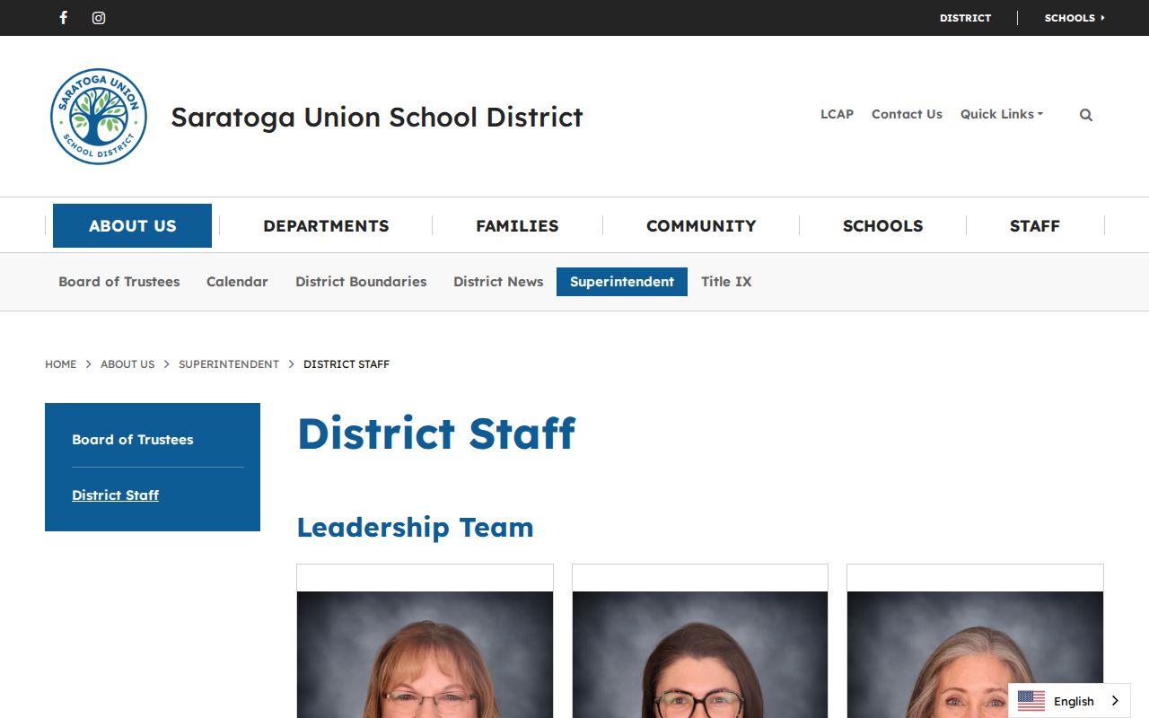1149x718 pixels.
Task: Select District in the top bar
Action: click(x=965, y=18)
